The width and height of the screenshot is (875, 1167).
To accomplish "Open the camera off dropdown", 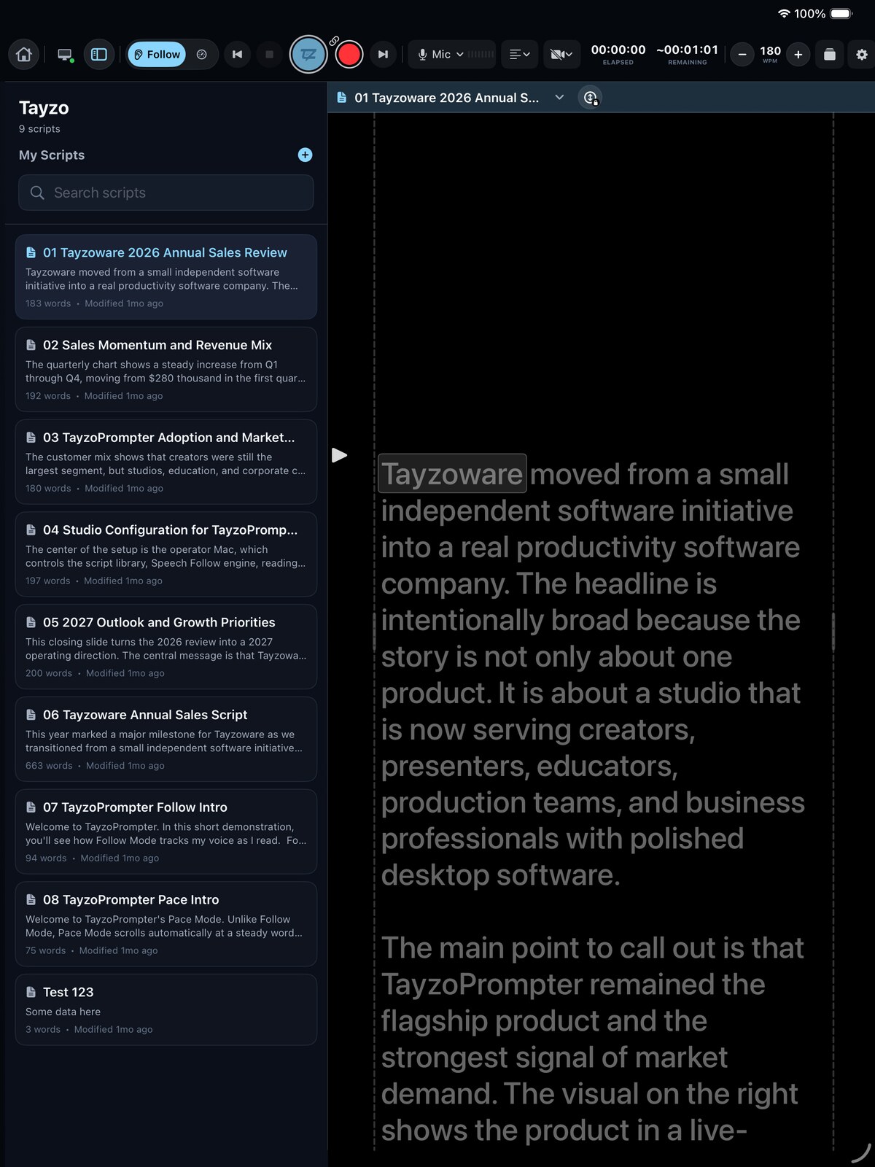I will click(561, 55).
